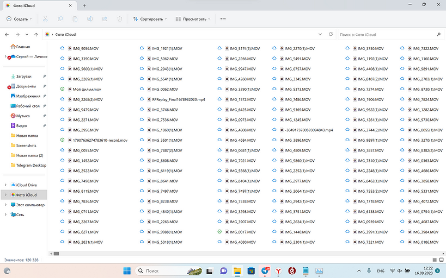Screen dimensions: 446x278
Task: Select Загрузки in the navigation pane
Action: (x=23, y=77)
